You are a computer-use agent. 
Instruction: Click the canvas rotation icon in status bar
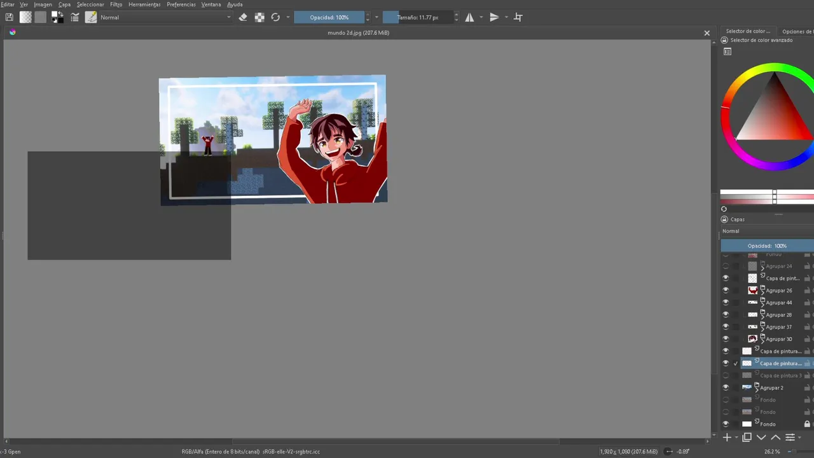(x=668, y=452)
